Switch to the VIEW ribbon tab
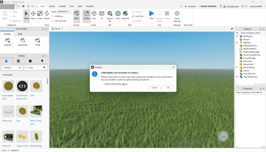The height and width of the screenshot is (152, 266). pyautogui.click(x=80, y=6)
